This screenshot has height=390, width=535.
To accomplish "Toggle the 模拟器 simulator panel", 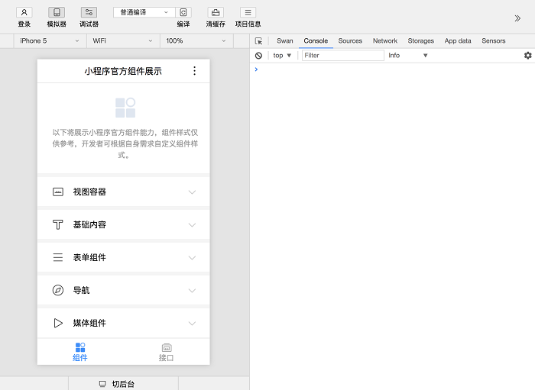I will (57, 13).
